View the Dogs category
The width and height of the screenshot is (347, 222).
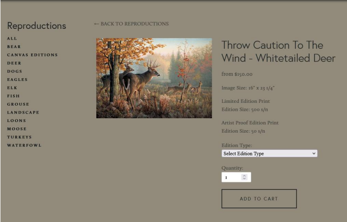pos(14,71)
